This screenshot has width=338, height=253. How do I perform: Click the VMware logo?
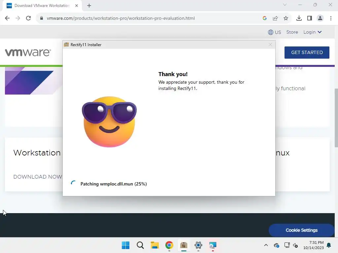[x=28, y=52]
